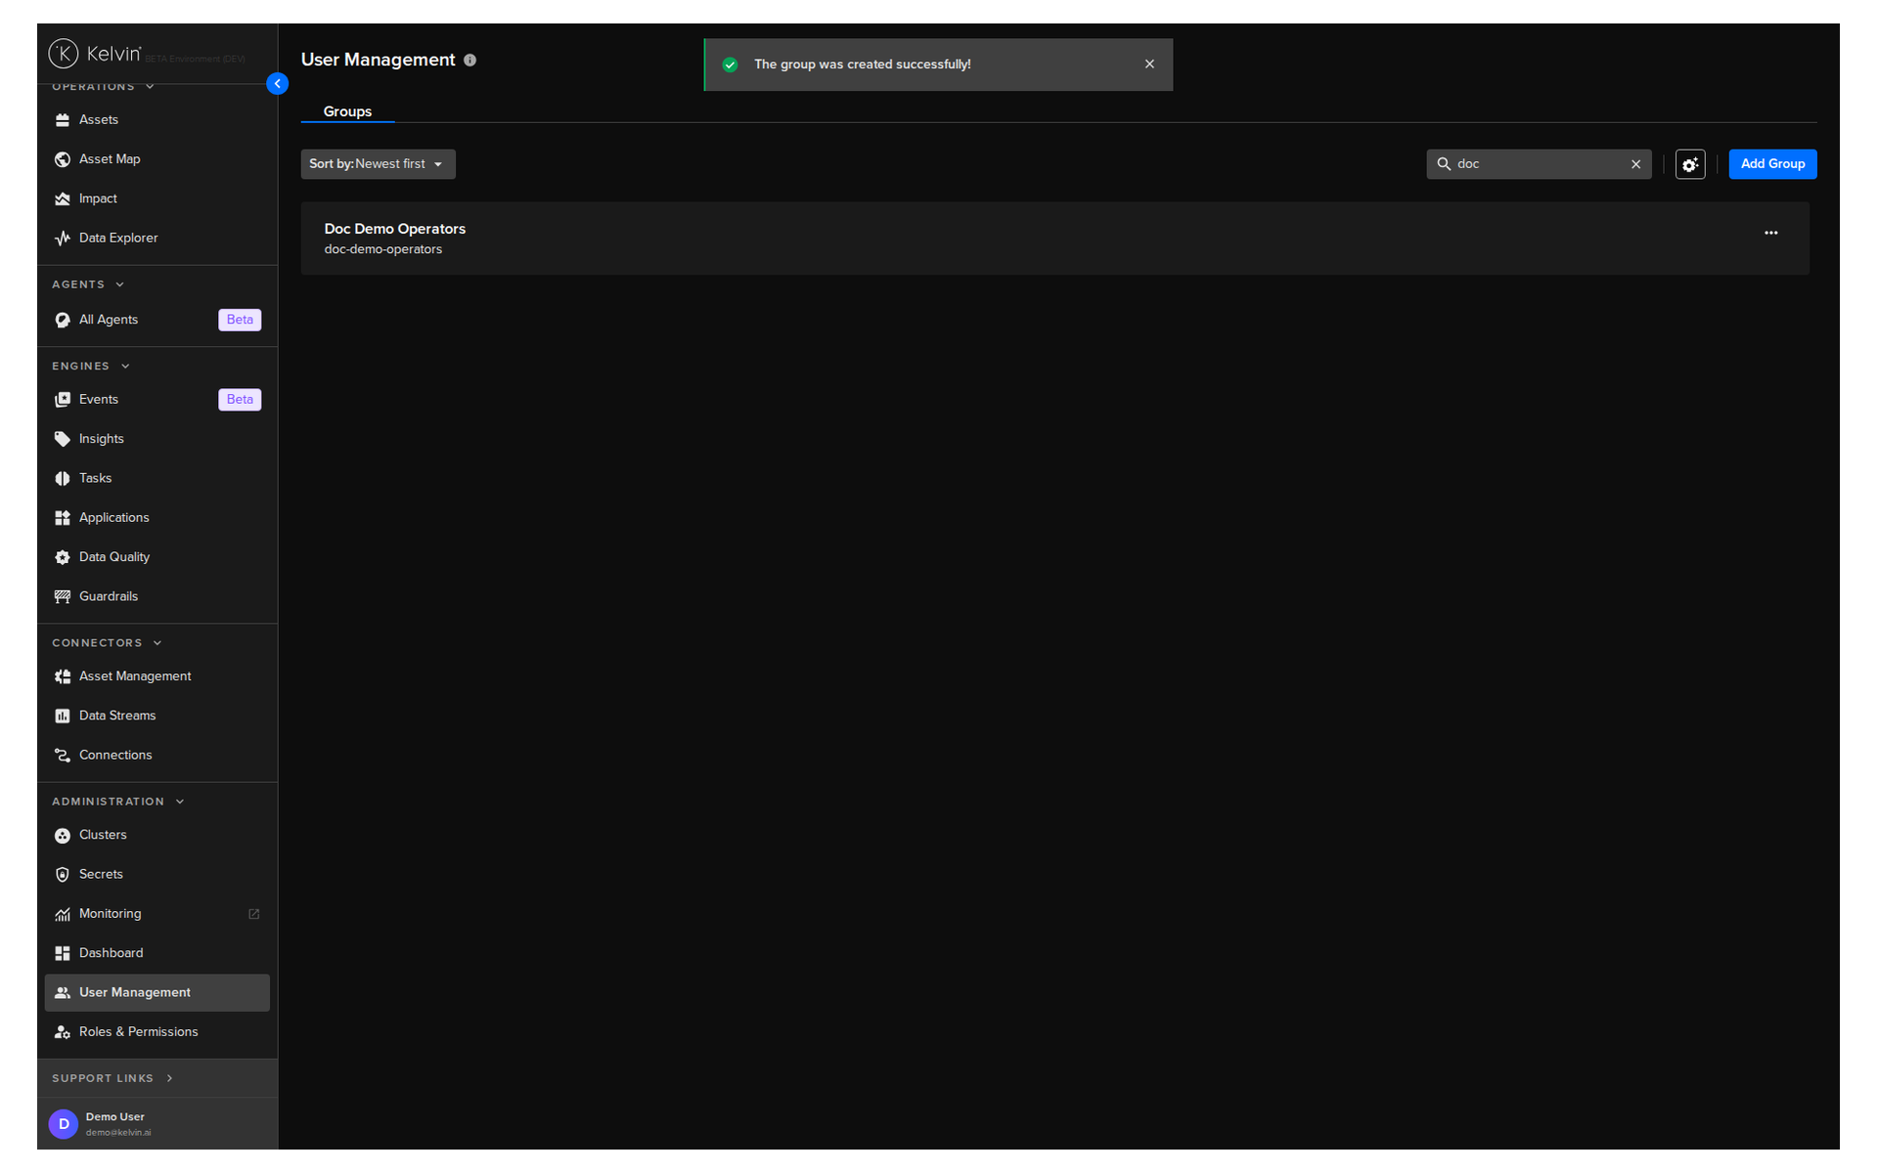Click the Add Group button
This screenshot has width=1878, height=1173.
tap(1772, 164)
